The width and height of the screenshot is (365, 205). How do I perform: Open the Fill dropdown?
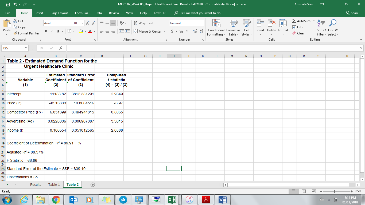298,27
